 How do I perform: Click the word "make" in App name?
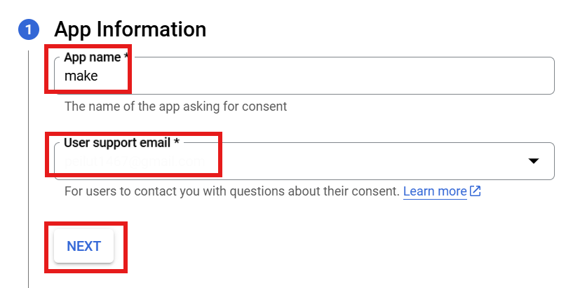pyautogui.click(x=81, y=76)
